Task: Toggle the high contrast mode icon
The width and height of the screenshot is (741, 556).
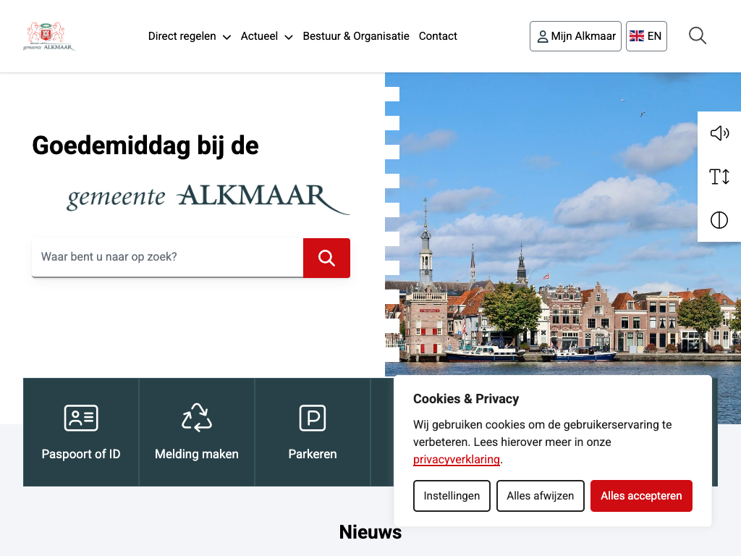Action: (719, 220)
